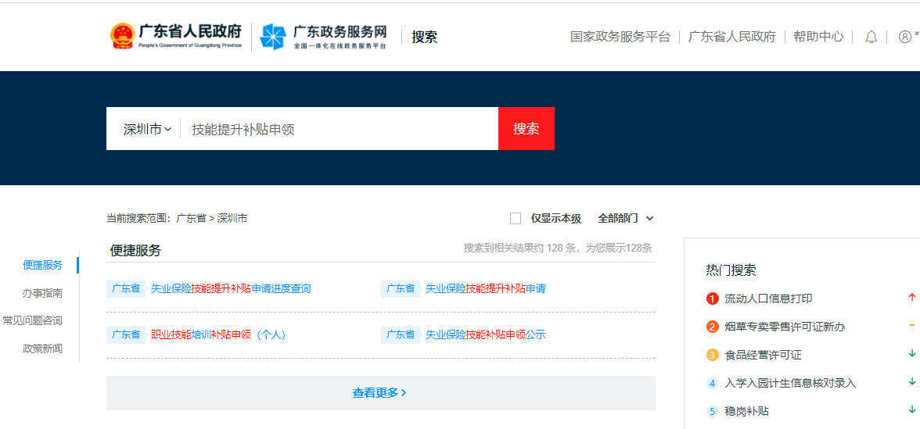The height and width of the screenshot is (429, 920).
Task: Switch to the 办事指南 side tab
Action: (42, 293)
